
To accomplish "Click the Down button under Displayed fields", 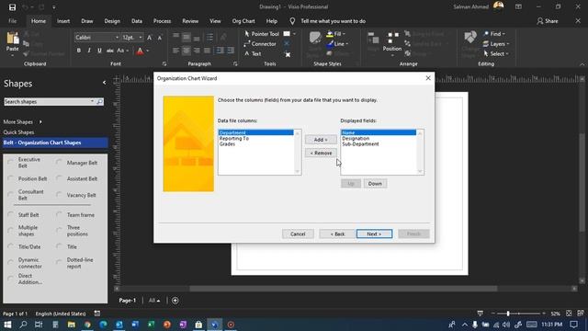I will [375, 184].
